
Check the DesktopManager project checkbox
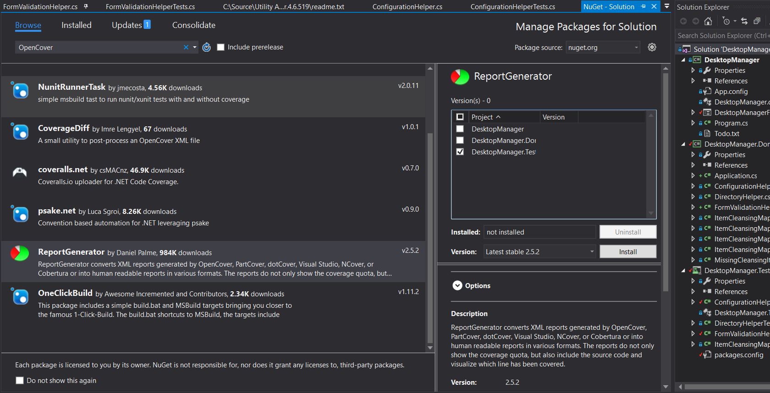pos(460,129)
